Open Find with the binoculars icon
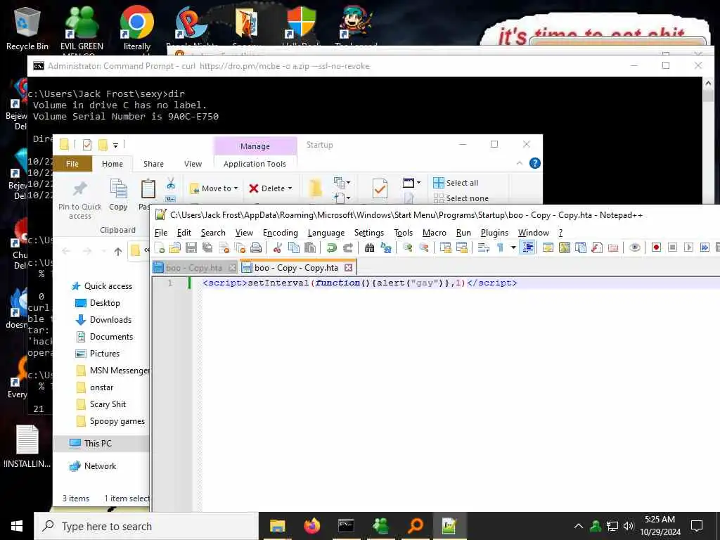 (369, 248)
